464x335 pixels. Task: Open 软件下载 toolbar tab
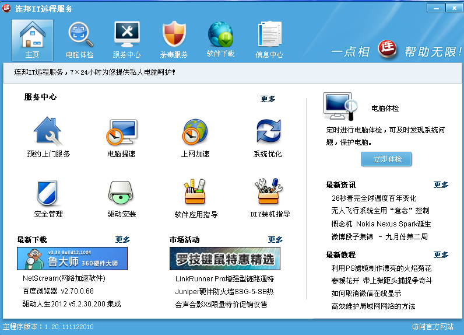coord(221,40)
